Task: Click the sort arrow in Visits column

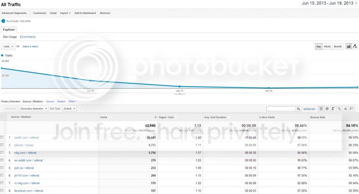Action: click(x=155, y=117)
